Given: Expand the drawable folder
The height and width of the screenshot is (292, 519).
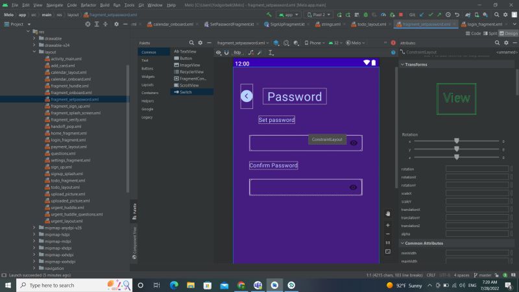Looking at the screenshot, I should pos(34,38).
